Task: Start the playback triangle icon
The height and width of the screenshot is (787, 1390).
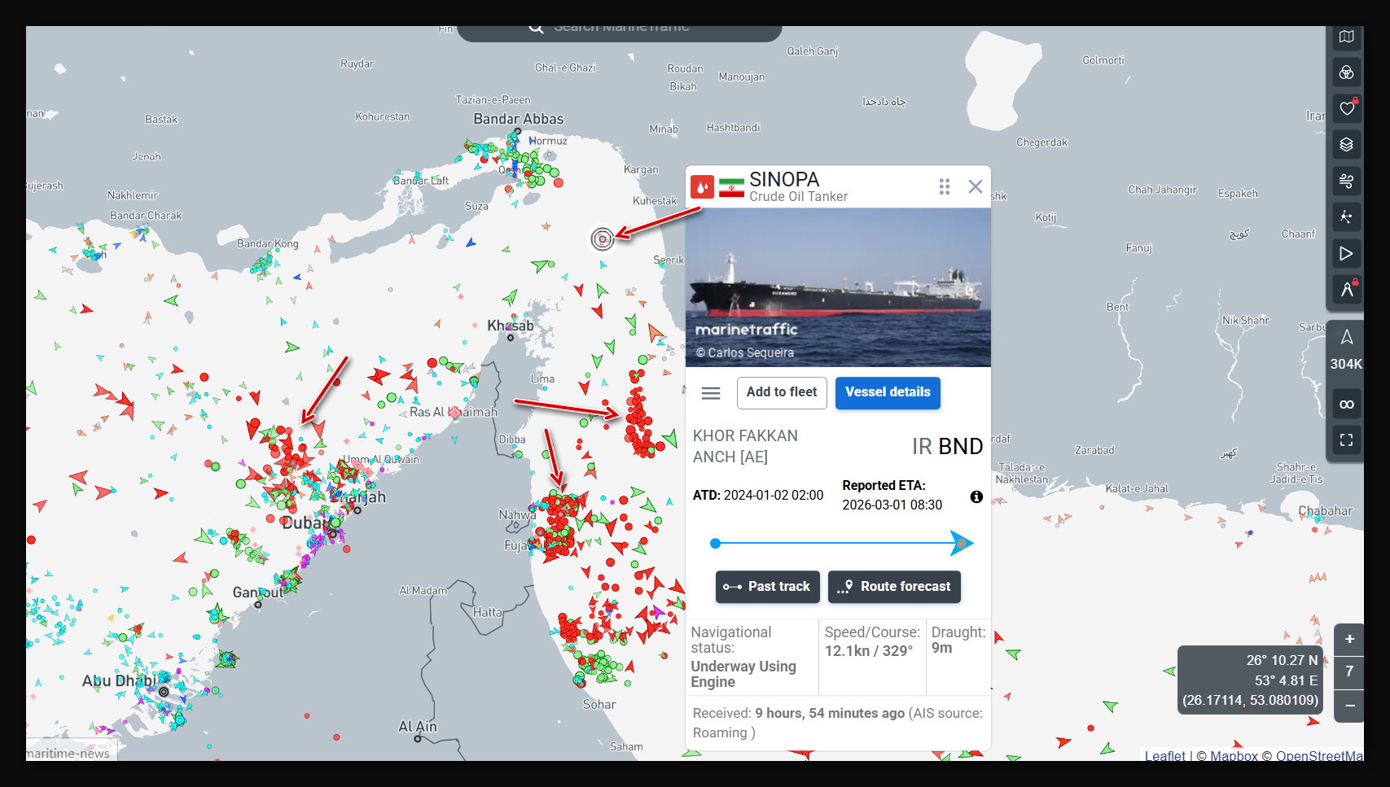Action: pos(1347,253)
